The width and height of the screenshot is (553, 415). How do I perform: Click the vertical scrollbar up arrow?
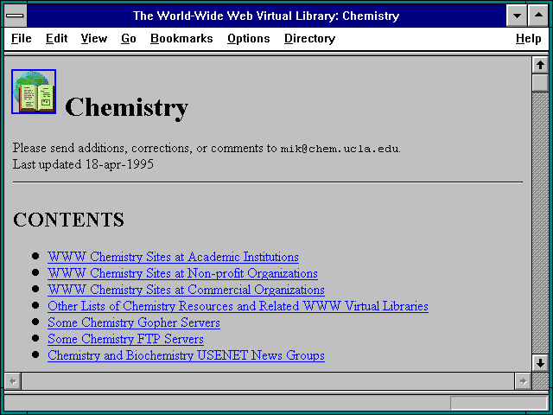pos(540,65)
